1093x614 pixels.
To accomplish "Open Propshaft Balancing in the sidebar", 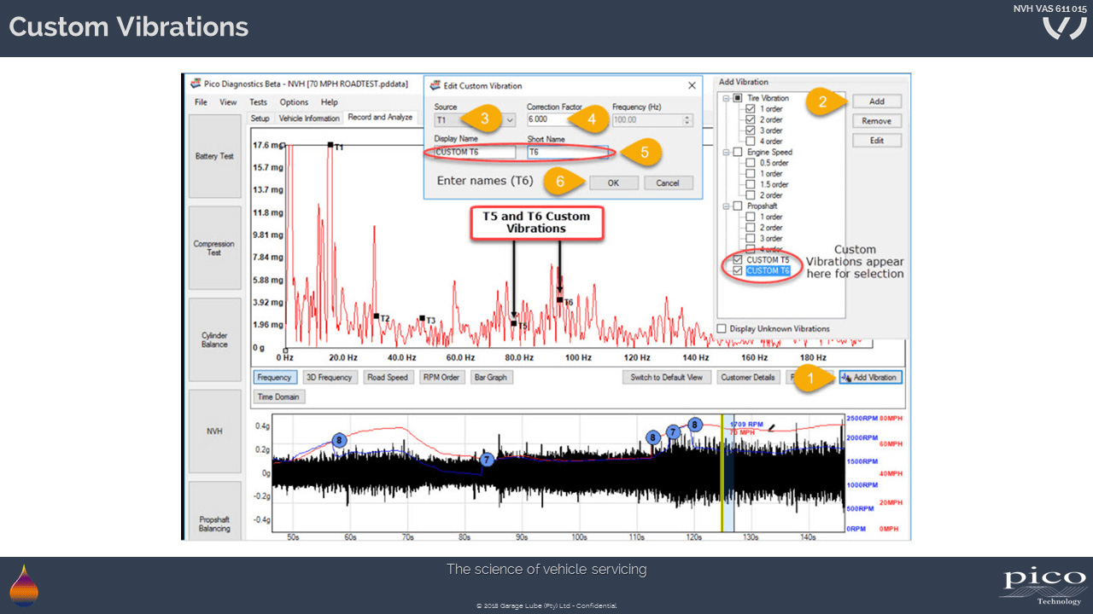I will tap(215, 522).
